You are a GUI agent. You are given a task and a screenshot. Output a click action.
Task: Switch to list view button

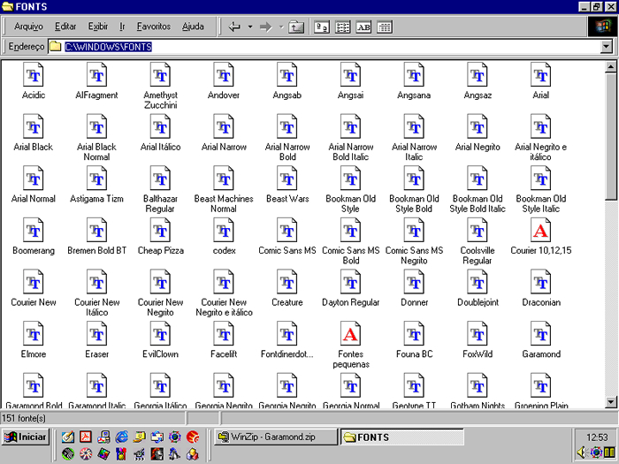(x=342, y=27)
